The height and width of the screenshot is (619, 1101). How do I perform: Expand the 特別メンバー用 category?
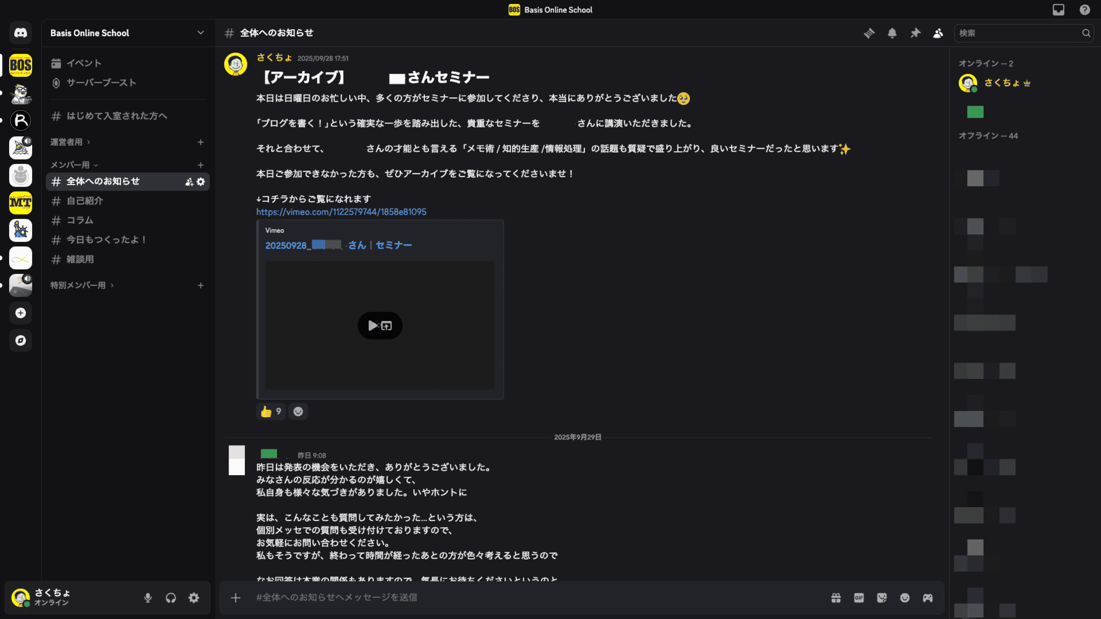[78, 285]
